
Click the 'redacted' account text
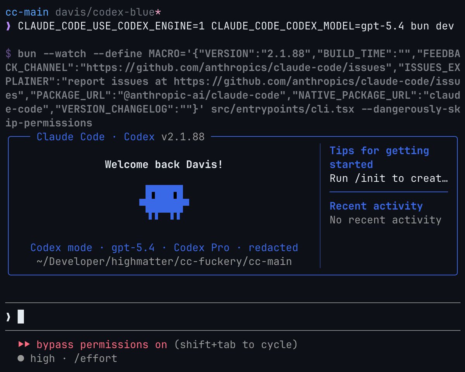tap(273, 248)
